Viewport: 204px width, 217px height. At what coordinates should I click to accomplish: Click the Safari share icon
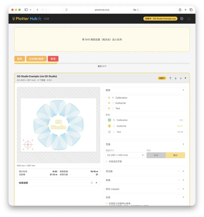tap(180, 10)
